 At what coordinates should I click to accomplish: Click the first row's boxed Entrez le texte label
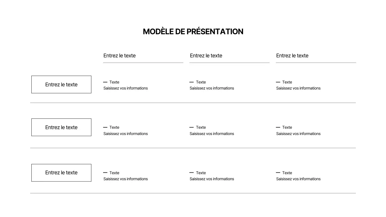61,85
